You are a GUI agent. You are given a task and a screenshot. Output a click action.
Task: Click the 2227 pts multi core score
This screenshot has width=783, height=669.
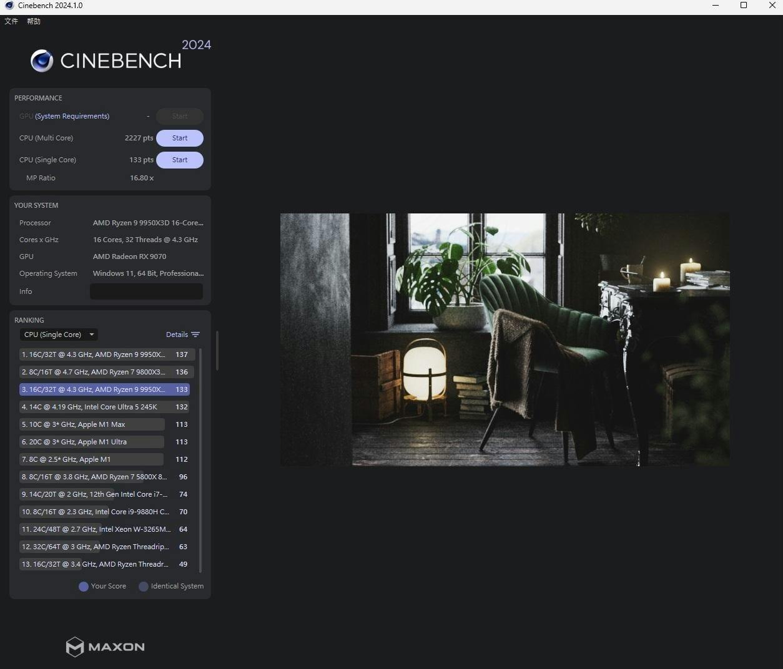point(139,138)
